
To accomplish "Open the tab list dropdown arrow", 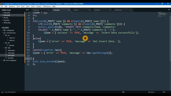I will click(169, 10).
